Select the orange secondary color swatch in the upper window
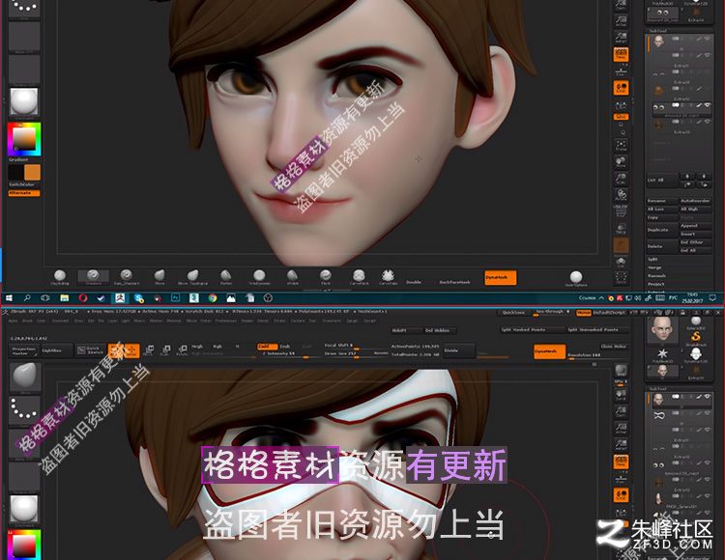This screenshot has height=560, width=725. pyautogui.click(x=32, y=173)
